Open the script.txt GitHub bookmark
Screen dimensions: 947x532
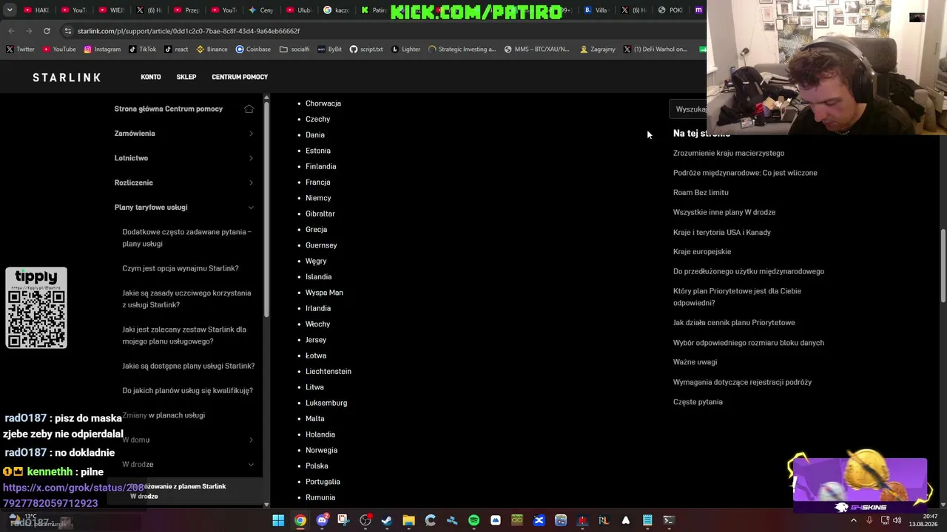point(366,50)
